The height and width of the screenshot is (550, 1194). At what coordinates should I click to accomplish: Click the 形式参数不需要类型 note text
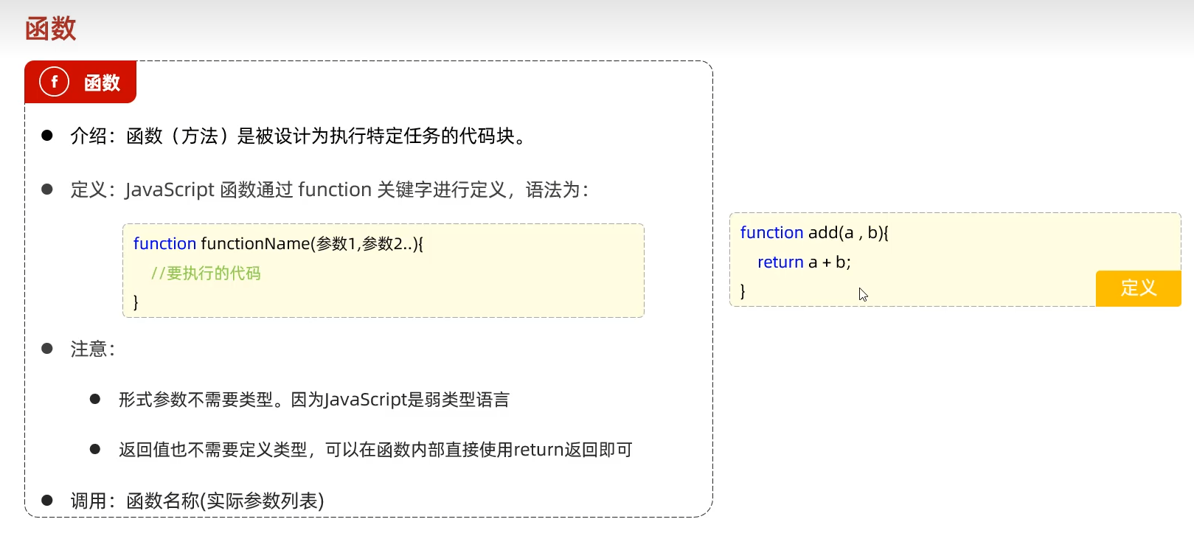click(313, 400)
